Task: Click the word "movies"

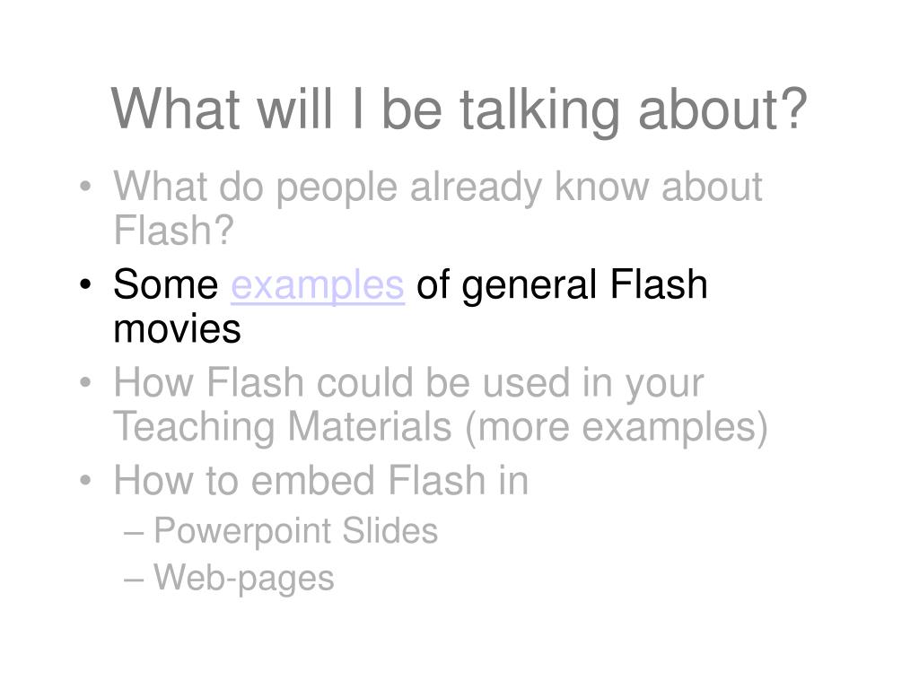Action: pyautogui.click(x=177, y=329)
